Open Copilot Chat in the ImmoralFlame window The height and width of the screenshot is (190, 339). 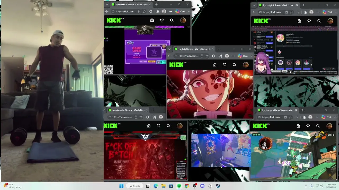(x=326, y=117)
